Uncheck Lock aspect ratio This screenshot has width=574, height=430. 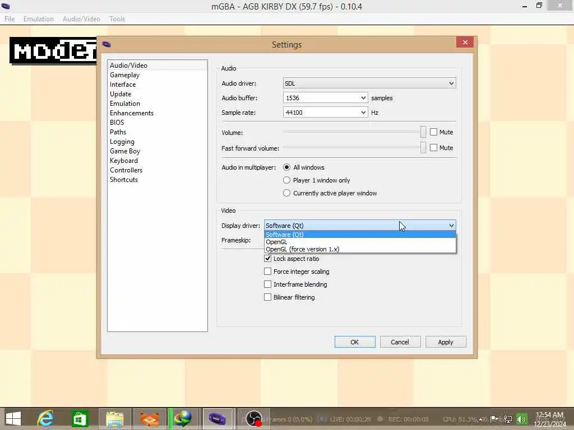(267, 259)
